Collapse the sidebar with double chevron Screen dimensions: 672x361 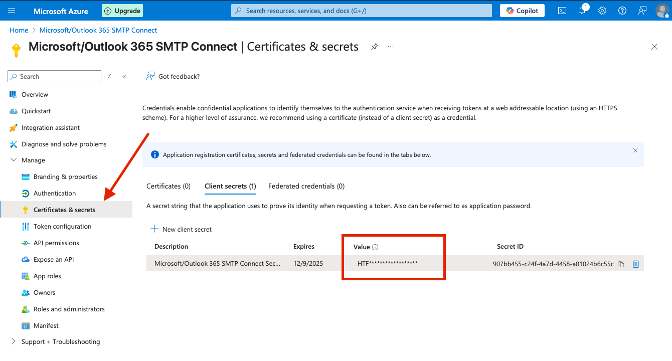coord(124,76)
